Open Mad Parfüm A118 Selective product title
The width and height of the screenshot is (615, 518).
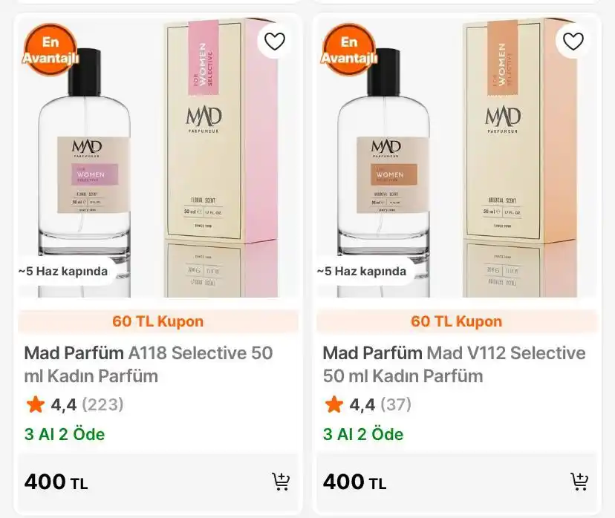149,364
